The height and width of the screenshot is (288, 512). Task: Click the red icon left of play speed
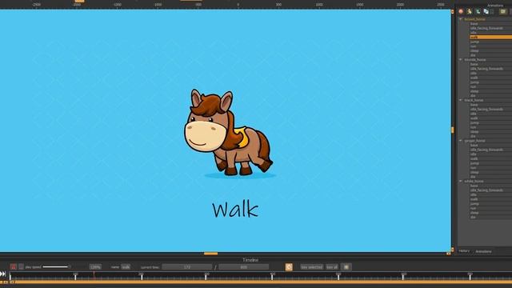13,266
